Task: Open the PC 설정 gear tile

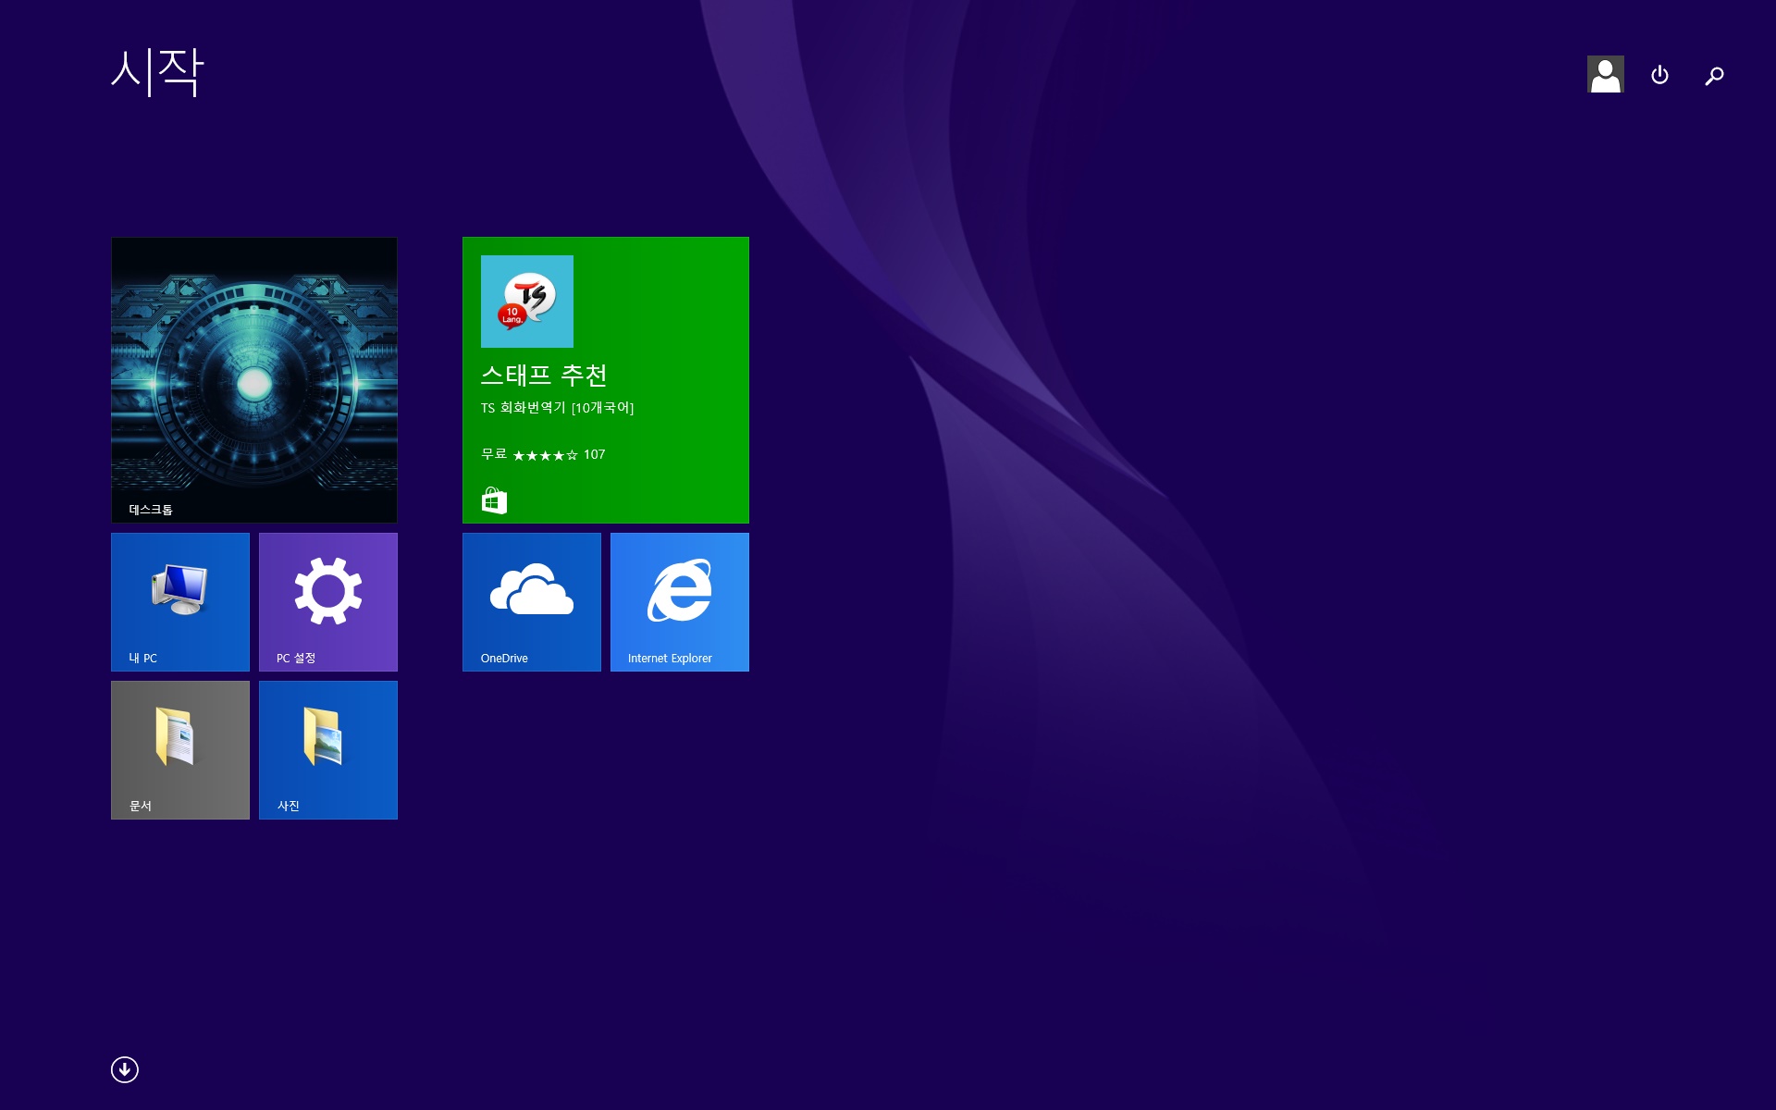Action: tap(328, 602)
